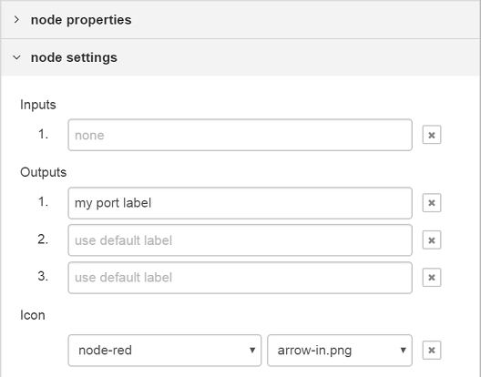Click the arrow on the arrow-in.png selector

pos(403,350)
